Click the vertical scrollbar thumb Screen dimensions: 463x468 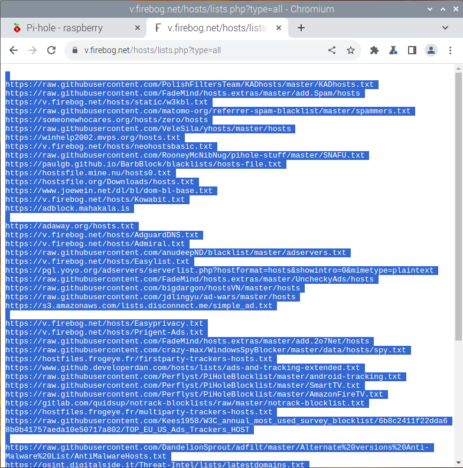click(x=458, y=206)
